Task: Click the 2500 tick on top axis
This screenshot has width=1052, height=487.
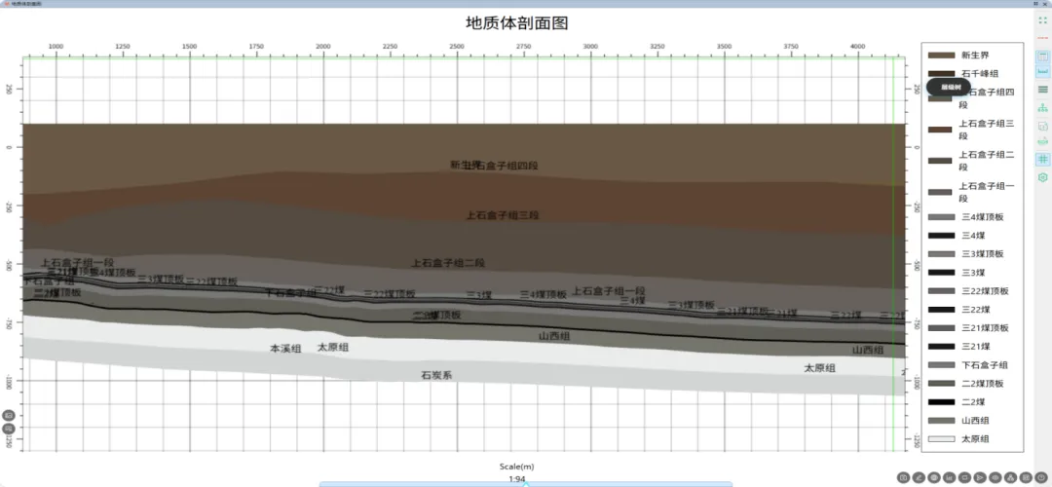Action: pos(457,47)
